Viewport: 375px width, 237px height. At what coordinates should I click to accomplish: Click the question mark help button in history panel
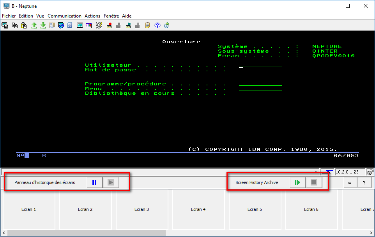[364, 183]
